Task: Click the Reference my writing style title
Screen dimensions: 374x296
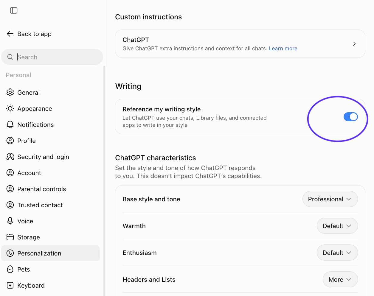Action: tap(162, 109)
